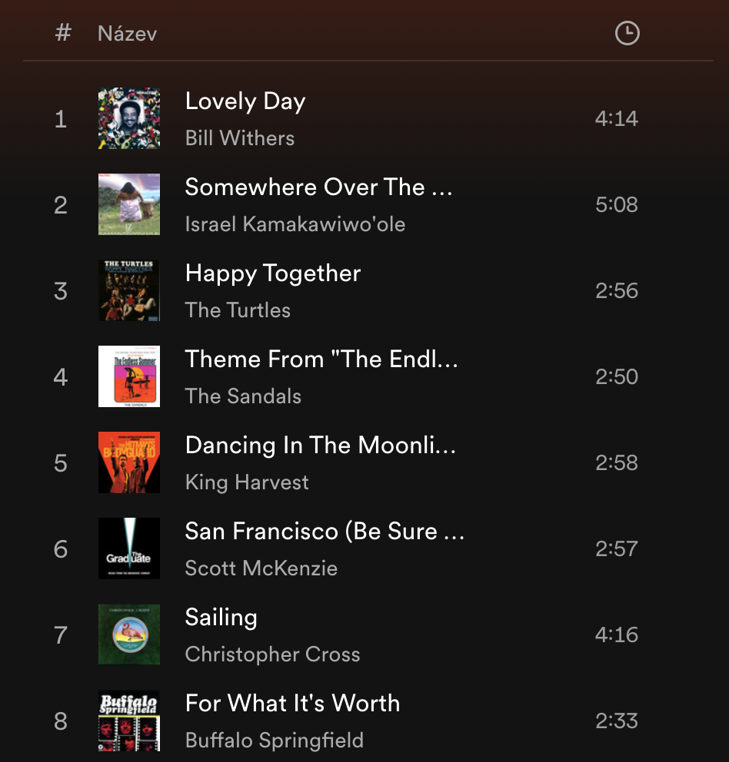729x762 pixels.
Task: Click the track title Happy Together
Action: pos(273,273)
